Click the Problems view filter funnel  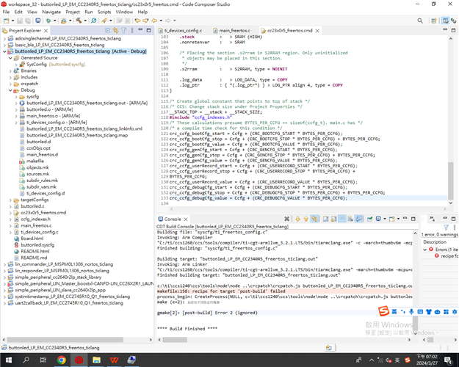click(446, 228)
